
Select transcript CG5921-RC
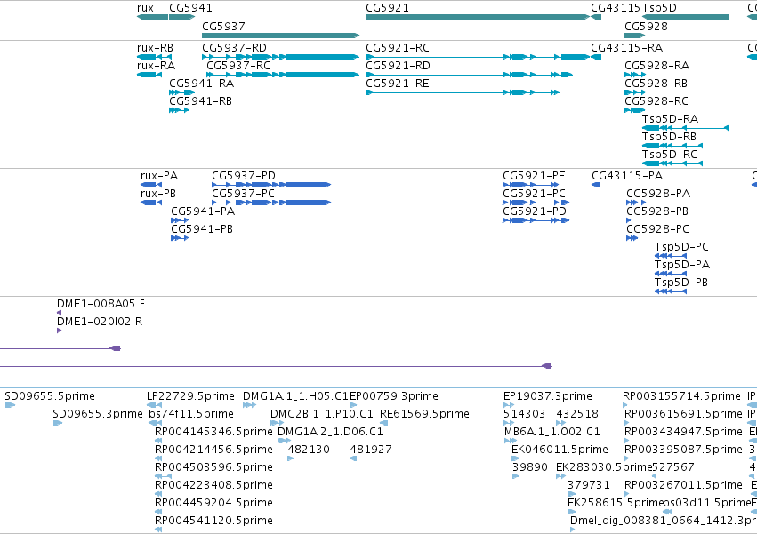point(398,48)
